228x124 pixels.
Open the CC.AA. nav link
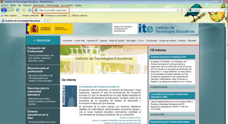(x=141, y=41)
